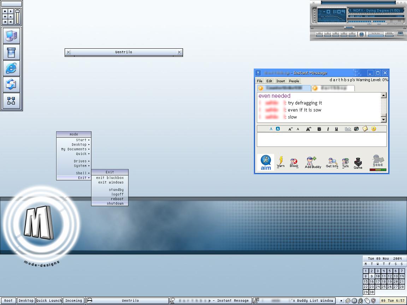Toggle the Winamp equalizer button
Image resolution: width=407 pixels, height=305 pixels.
click(x=391, y=21)
